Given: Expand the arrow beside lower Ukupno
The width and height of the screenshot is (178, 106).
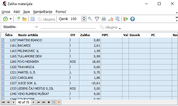Looking at the screenshot, I should point(120,29).
